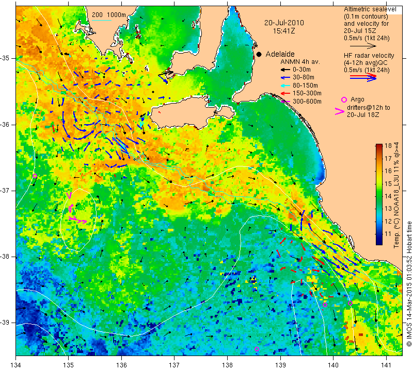Click the Argo float circle near the bottom edge

tap(257, 349)
